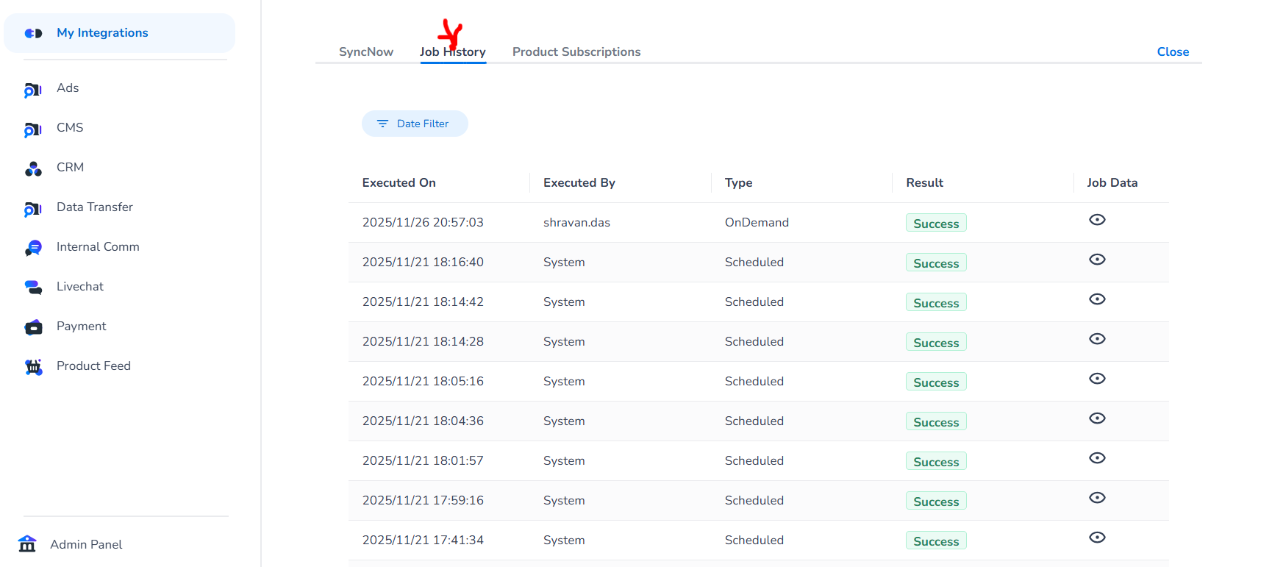The image size is (1272, 567).
Task: View job data for 2025/11/21 18:05:16
Action: pos(1097,379)
